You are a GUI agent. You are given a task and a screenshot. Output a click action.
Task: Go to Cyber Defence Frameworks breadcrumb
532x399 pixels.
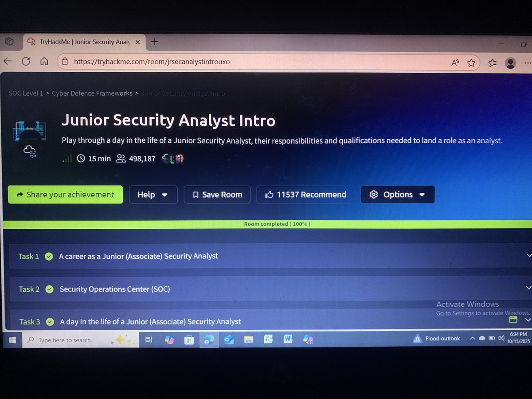click(x=92, y=93)
